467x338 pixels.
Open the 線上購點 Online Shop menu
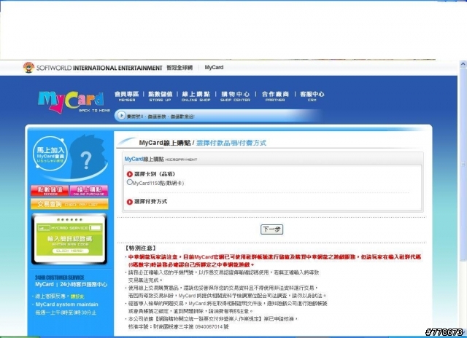click(x=196, y=96)
